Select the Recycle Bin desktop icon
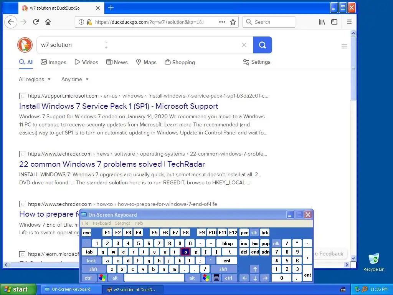The width and height of the screenshot is (393, 295). 374,262
